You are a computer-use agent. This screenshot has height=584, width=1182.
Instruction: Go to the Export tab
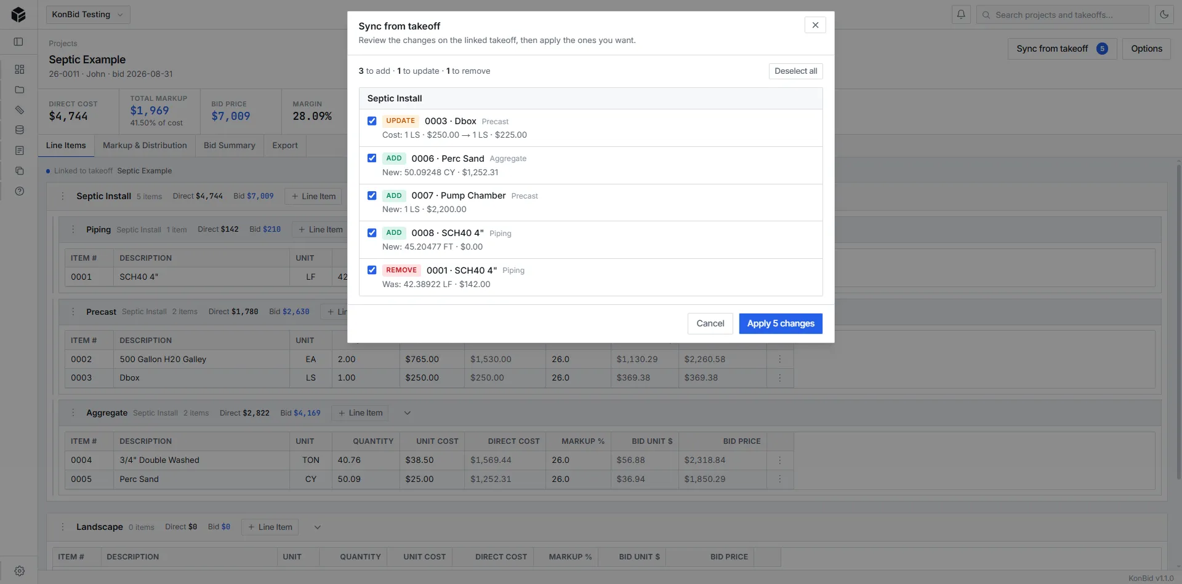pyautogui.click(x=285, y=146)
